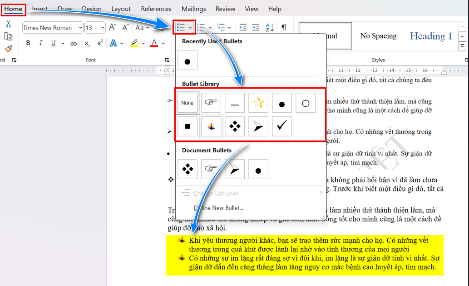Click the Increase Indent icon
The height and width of the screenshot is (286, 469).
pos(256,28)
